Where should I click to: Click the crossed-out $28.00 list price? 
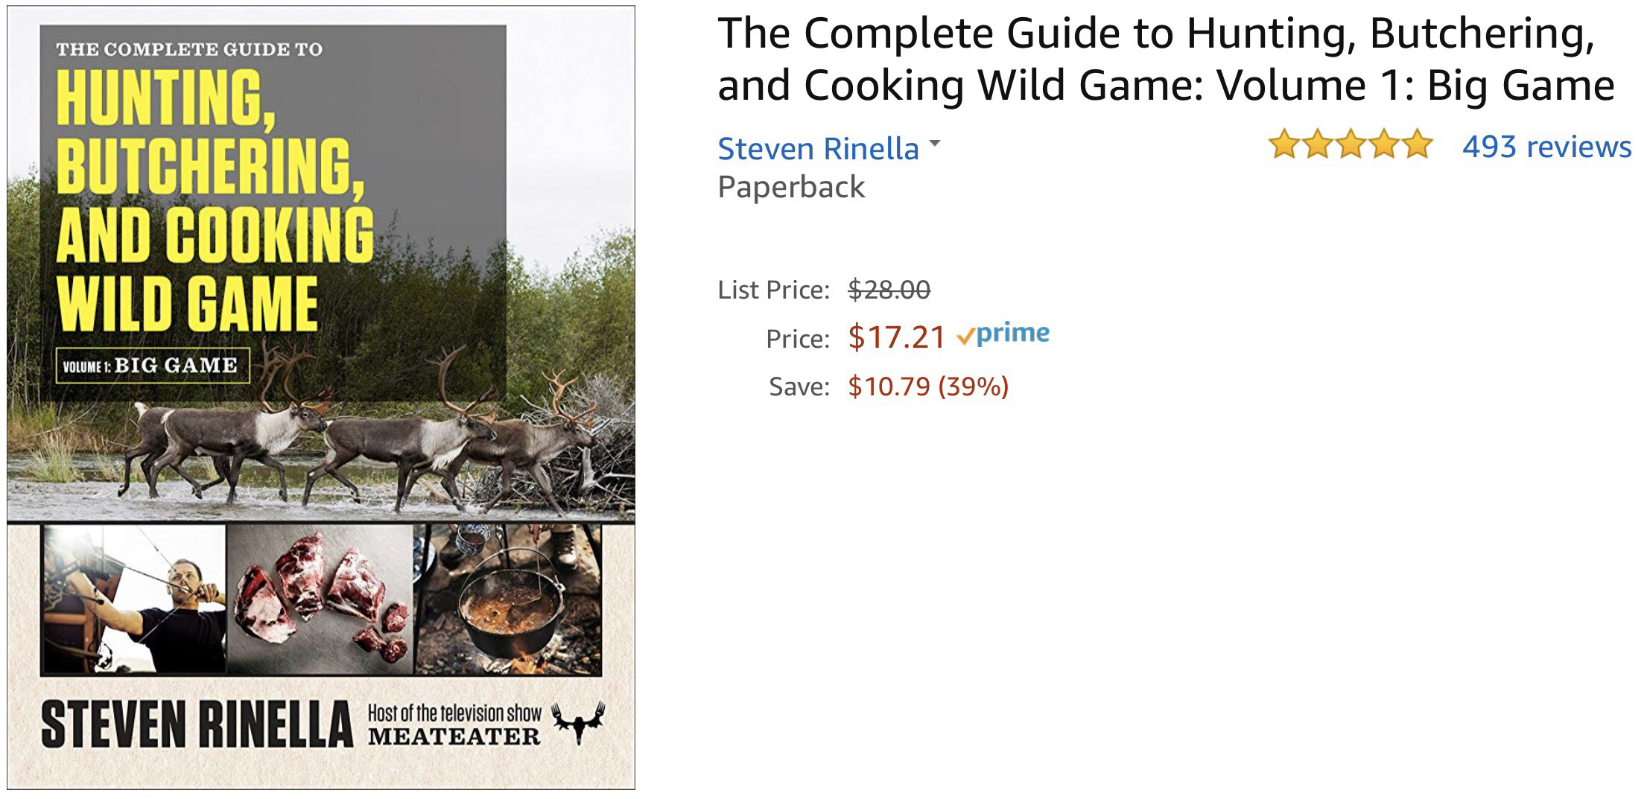click(x=889, y=289)
